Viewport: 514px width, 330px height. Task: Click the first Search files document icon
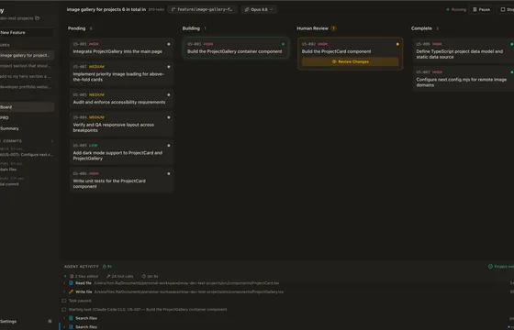point(71,318)
